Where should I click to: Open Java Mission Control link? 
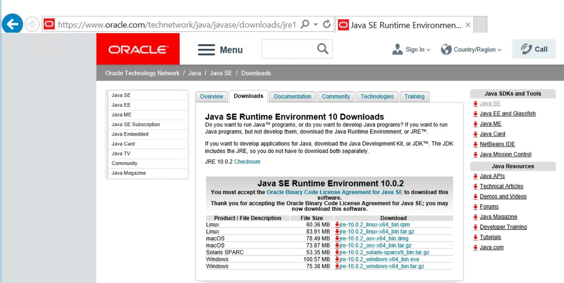coord(505,154)
